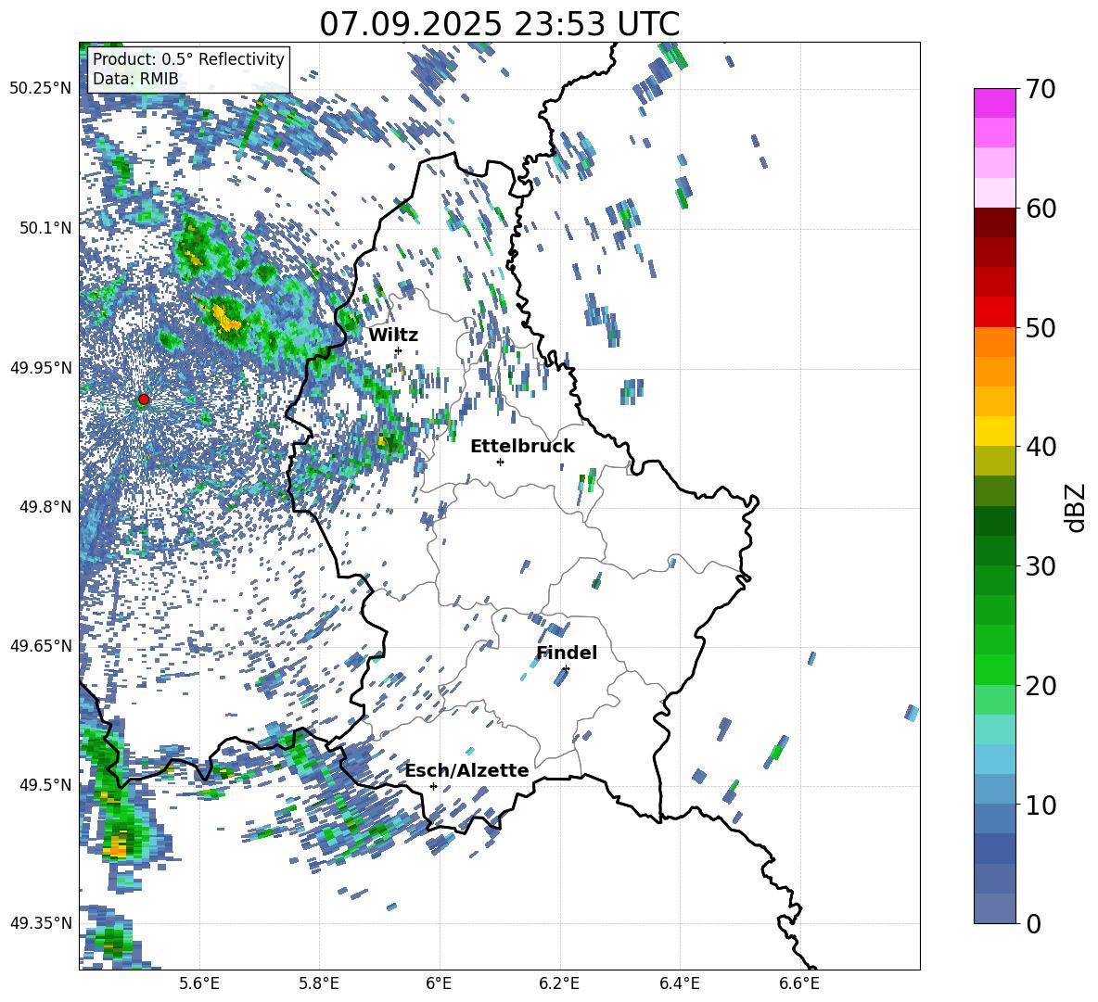Viewport: 1098px width, 1002px height.
Task: Click the 30 value on the colorbar
Action: coord(1040,566)
